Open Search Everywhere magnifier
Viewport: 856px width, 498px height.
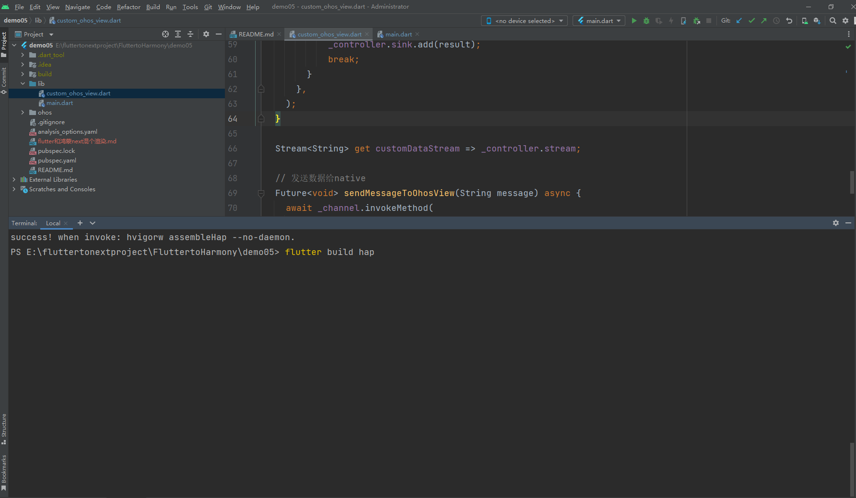coord(833,21)
